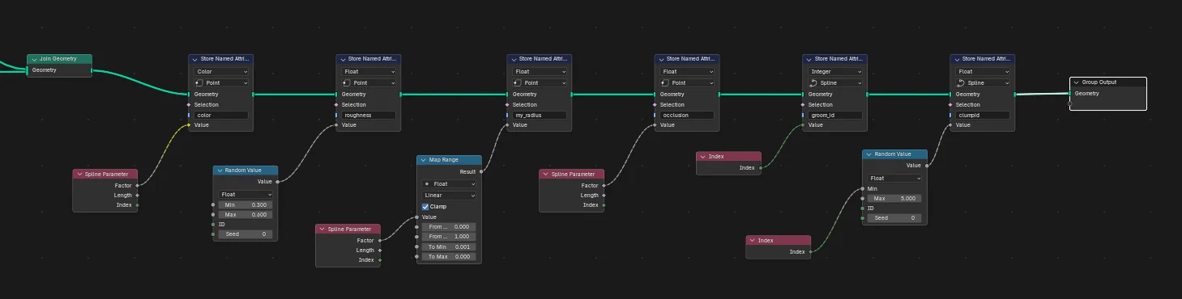The height and width of the screenshot is (299, 1182).
Task: Collapse the Random Value node with Min 0.300
Action: click(x=220, y=171)
